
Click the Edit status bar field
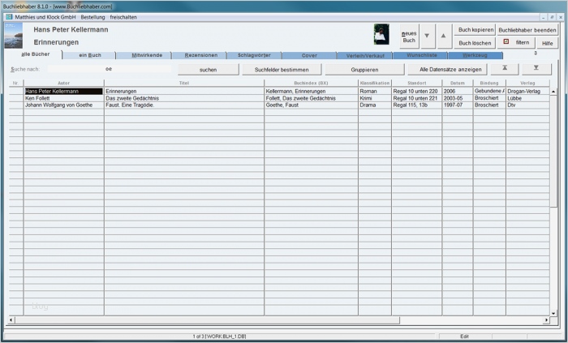coord(465,337)
